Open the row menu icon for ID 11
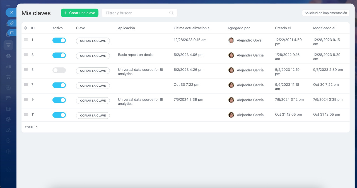This screenshot has height=188, width=357. pos(26,114)
